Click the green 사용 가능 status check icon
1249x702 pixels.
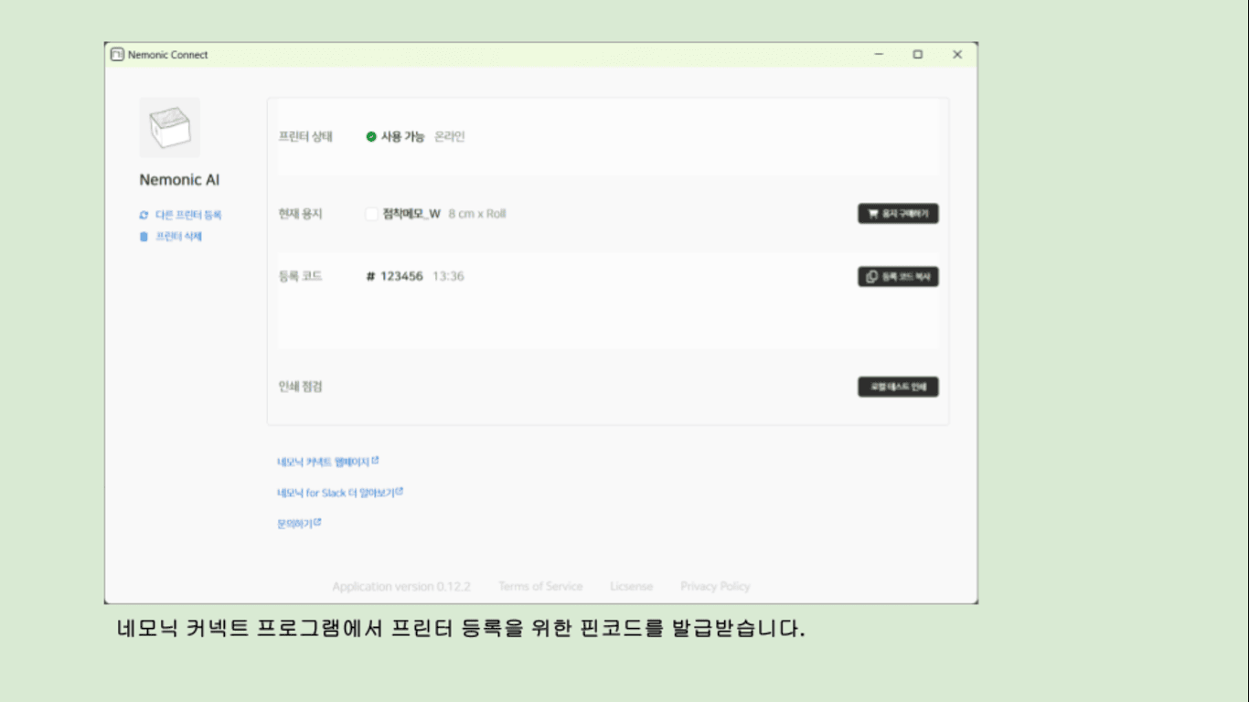point(371,137)
